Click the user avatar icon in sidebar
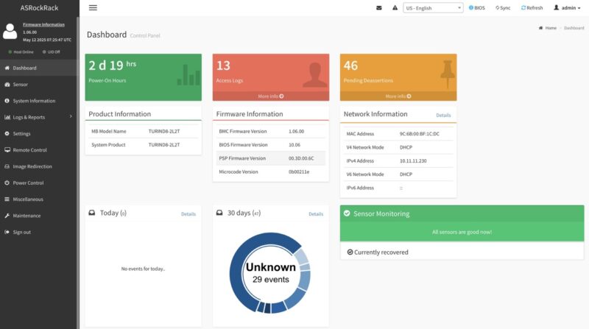589x329 pixels. 10,31
